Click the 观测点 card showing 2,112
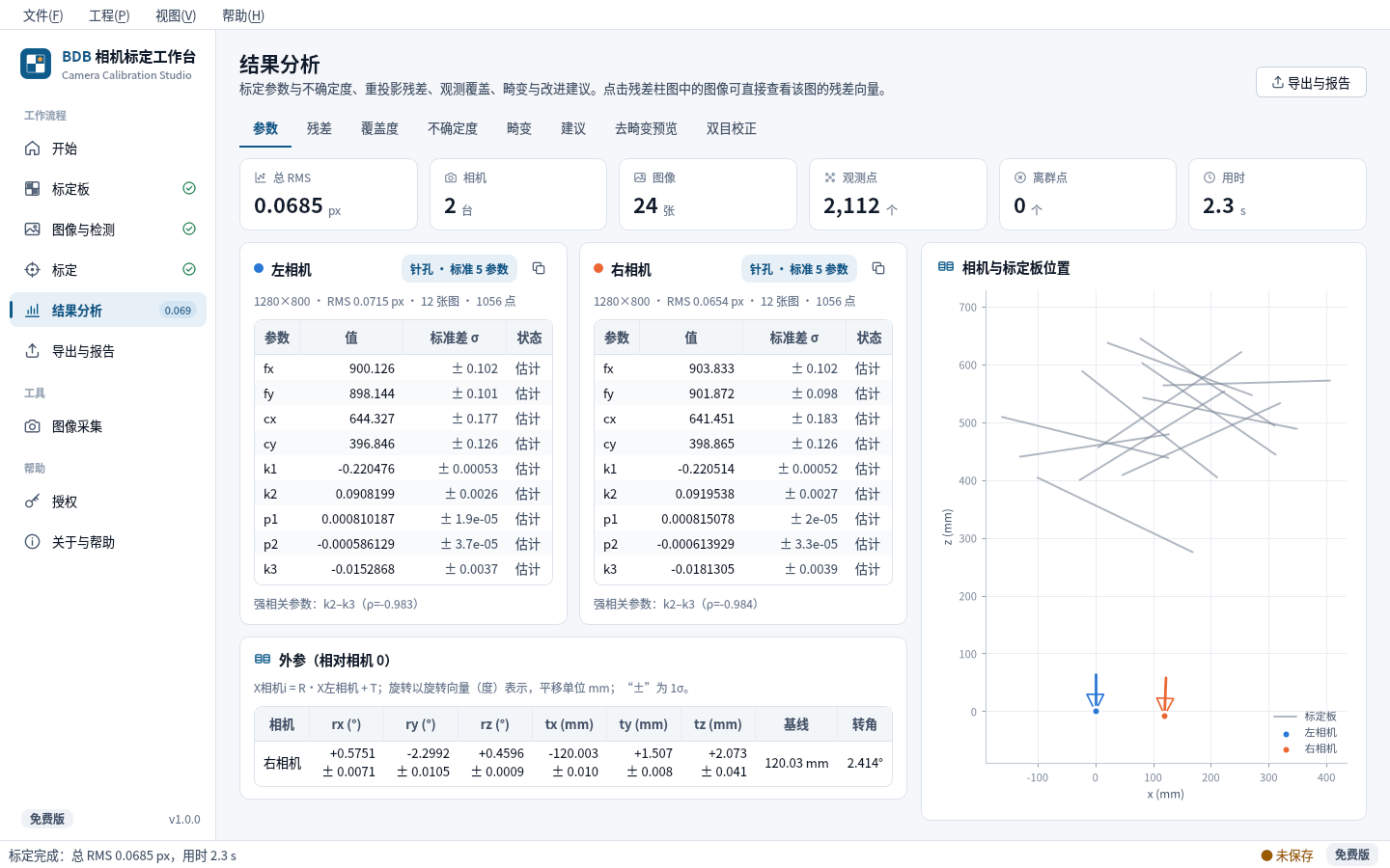Image resolution: width=1390 pixels, height=868 pixels. point(898,194)
